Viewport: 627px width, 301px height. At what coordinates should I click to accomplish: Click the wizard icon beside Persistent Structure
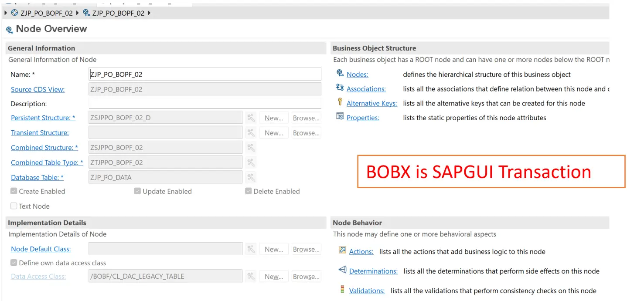coord(250,117)
